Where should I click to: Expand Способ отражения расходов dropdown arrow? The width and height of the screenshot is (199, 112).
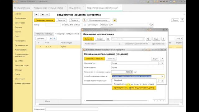(160, 81)
